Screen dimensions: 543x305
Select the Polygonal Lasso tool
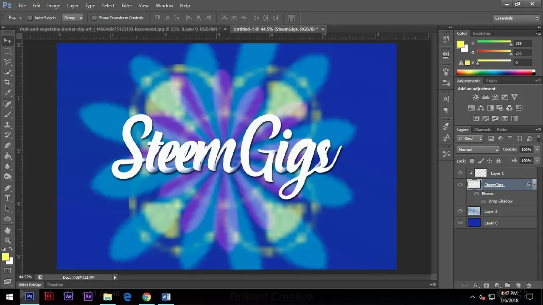8,62
